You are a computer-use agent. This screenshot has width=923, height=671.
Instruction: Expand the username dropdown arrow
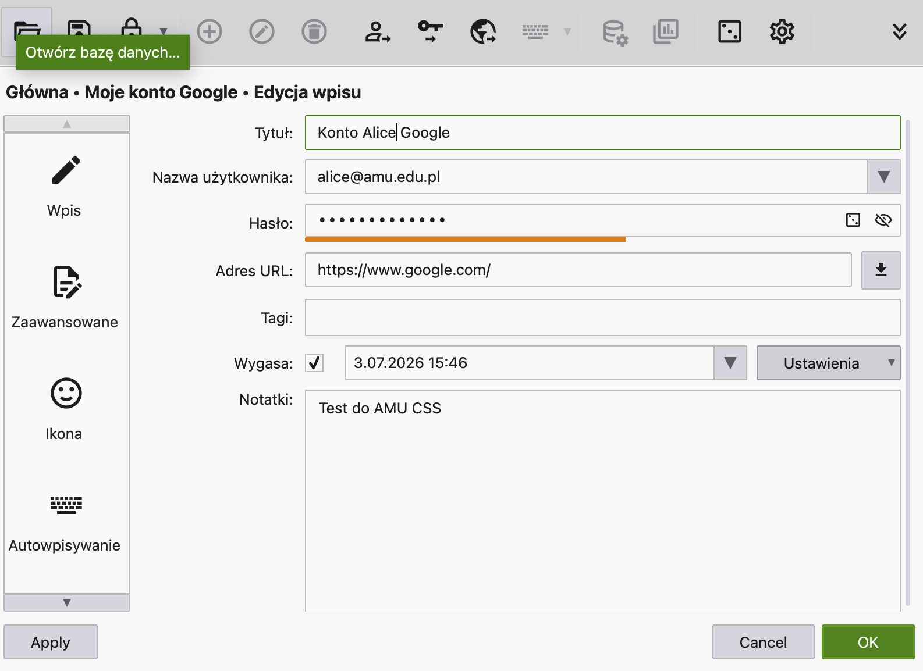[883, 177]
